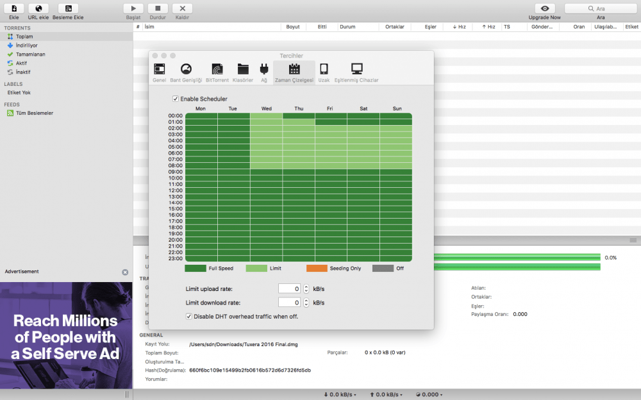Click the Upgrade Now eye icon

(545, 8)
